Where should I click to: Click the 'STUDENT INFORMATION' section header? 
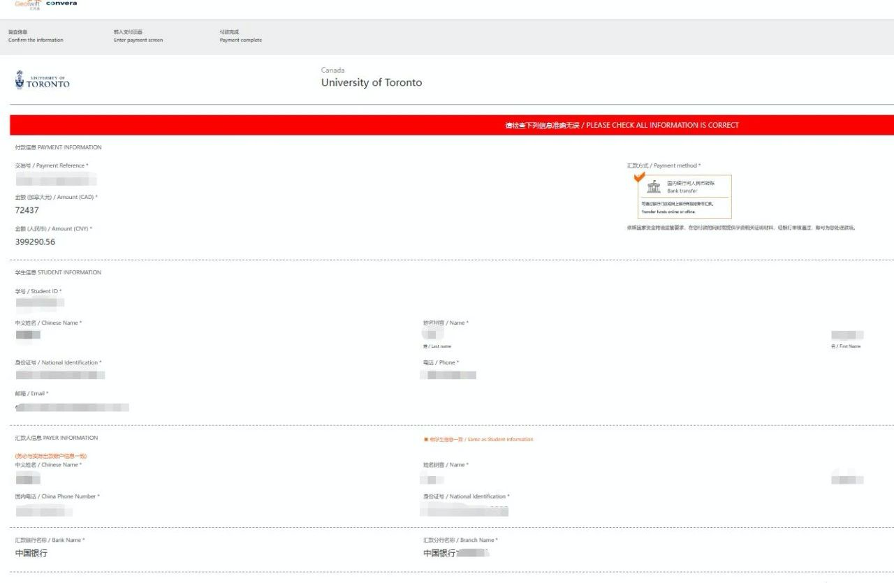click(x=58, y=272)
